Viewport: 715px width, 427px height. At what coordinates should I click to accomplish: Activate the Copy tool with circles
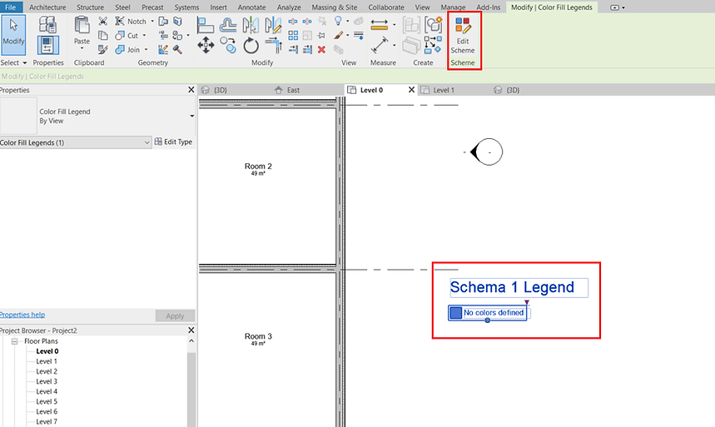227,45
